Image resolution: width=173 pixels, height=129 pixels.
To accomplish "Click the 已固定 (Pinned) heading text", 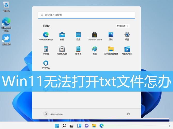I will tap(47, 26).
